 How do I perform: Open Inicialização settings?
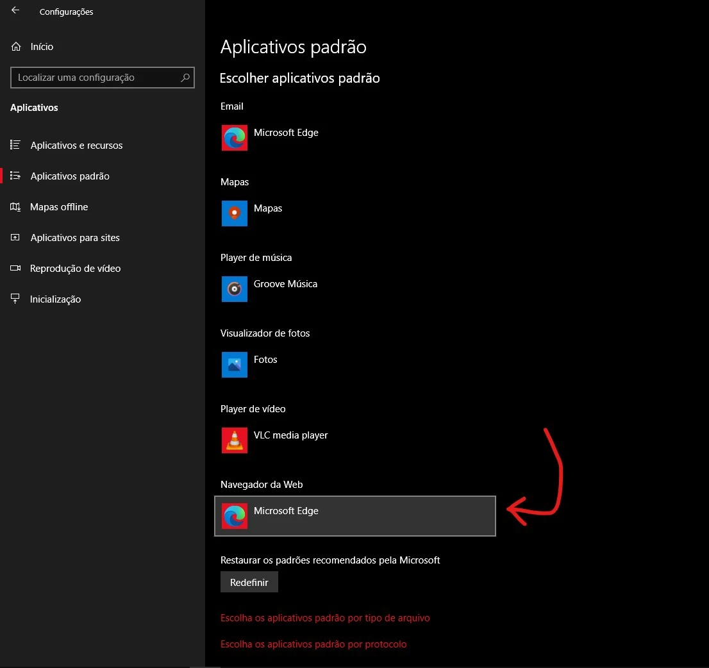coord(55,299)
